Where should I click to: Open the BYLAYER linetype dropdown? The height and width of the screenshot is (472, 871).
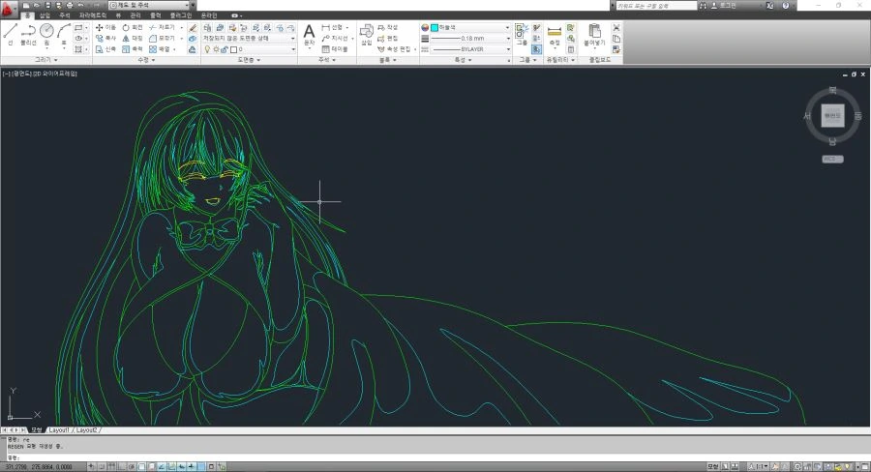[471, 49]
